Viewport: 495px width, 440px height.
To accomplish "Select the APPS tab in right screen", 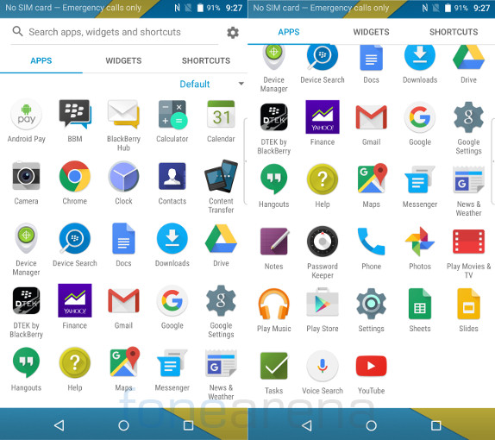I will (x=289, y=32).
